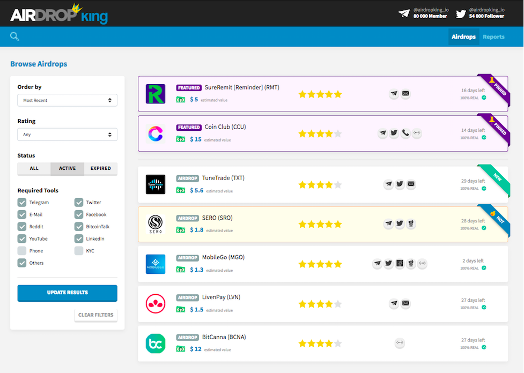Click the CLEAR FILTERS button

tap(95, 315)
